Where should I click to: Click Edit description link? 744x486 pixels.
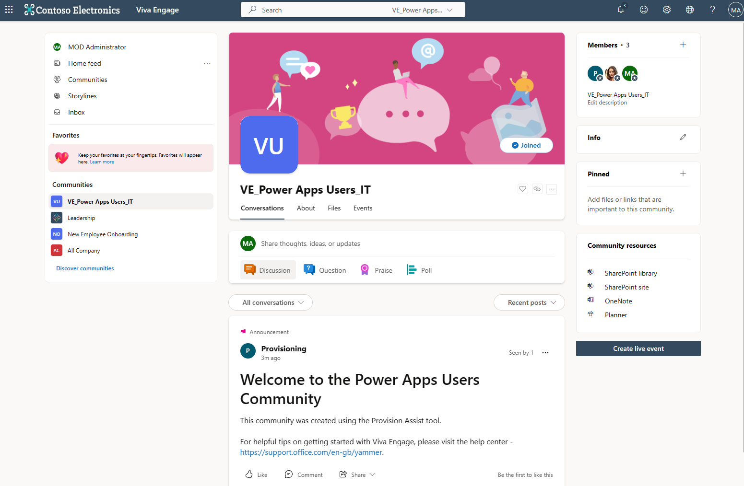pyautogui.click(x=607, y=103)
